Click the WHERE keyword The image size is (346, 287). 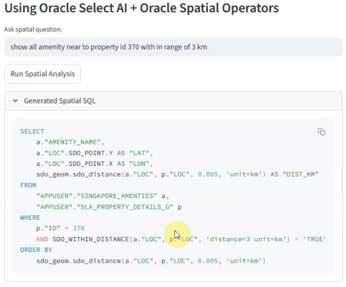tap(30, 218)
